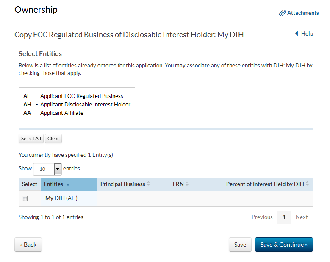Click the Help arrow icon
This screenshot has width=330, height=262.
point(297,33)
